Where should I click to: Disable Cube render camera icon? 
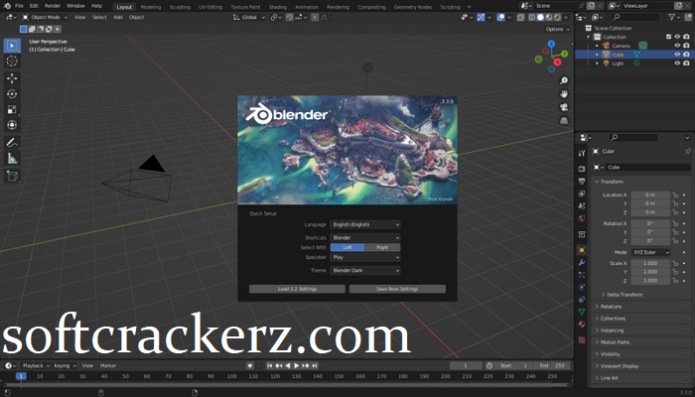click(686, 55)
